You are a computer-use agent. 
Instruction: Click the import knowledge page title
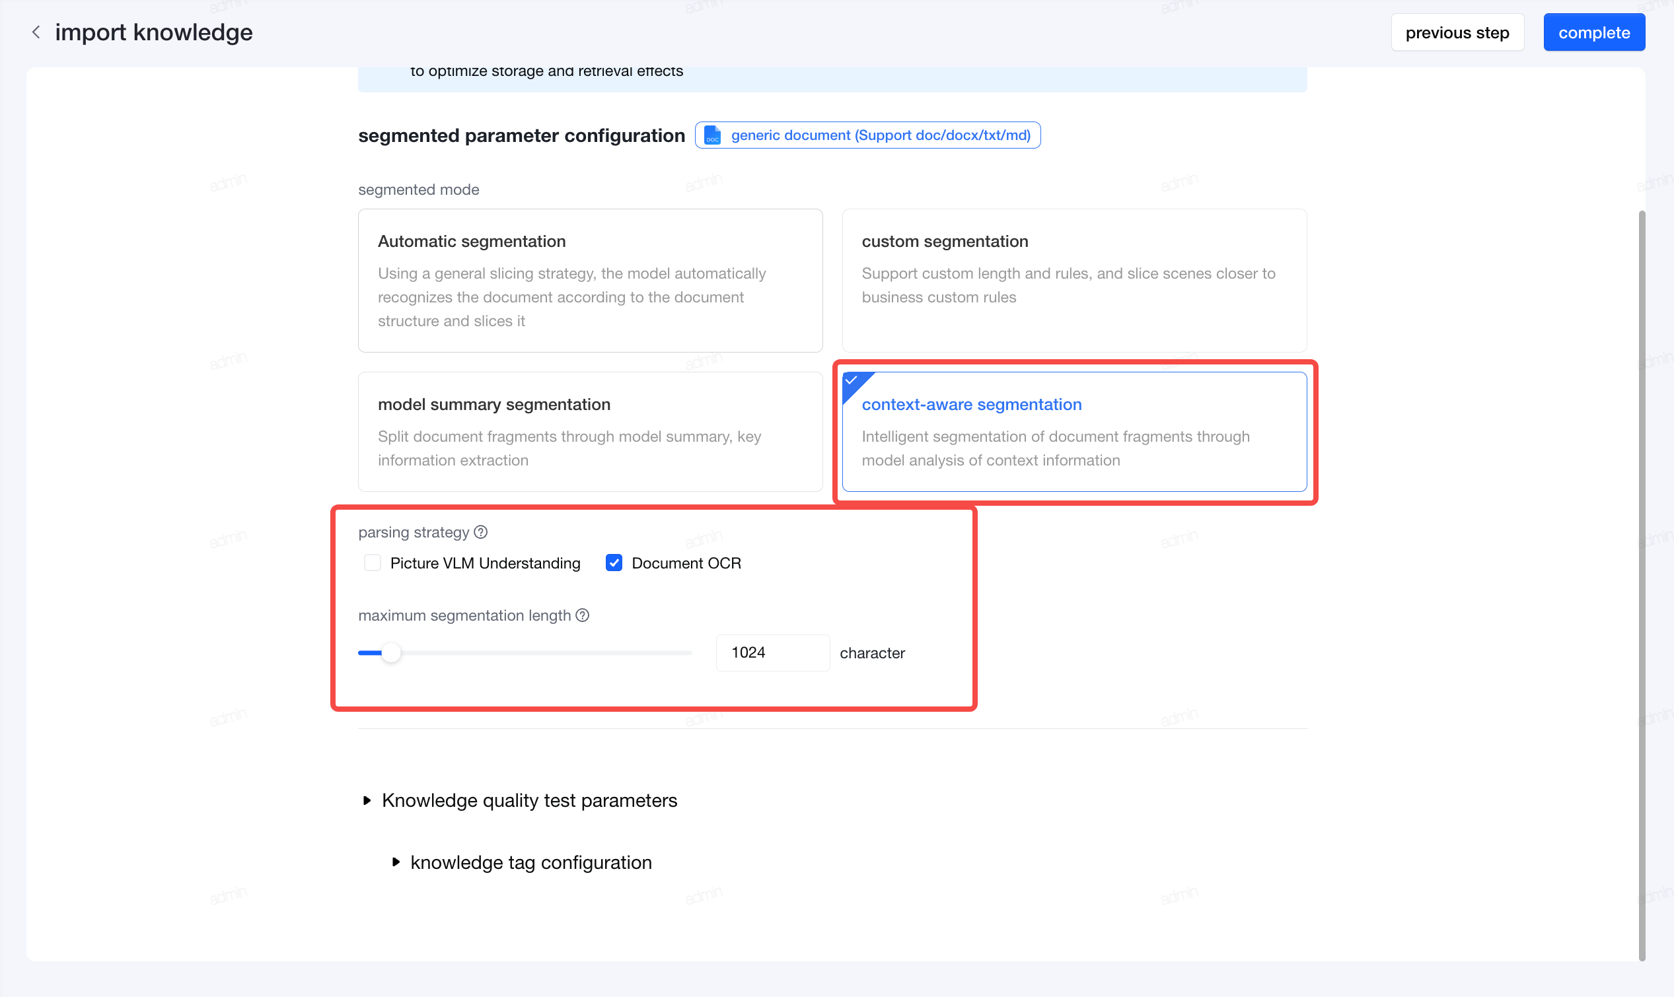tap(154, 32)
